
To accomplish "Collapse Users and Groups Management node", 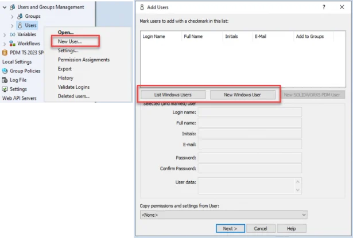I will click(x=4, y=7).
